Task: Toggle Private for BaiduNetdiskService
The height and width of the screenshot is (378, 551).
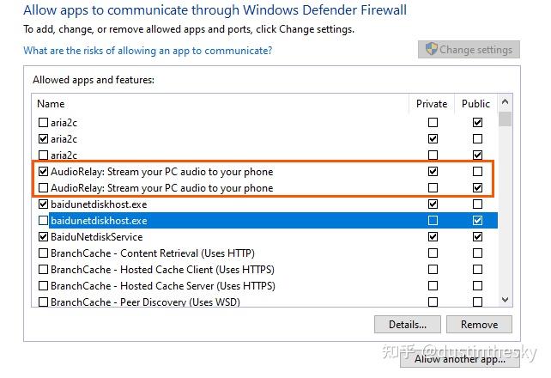Action: point(433,237)
